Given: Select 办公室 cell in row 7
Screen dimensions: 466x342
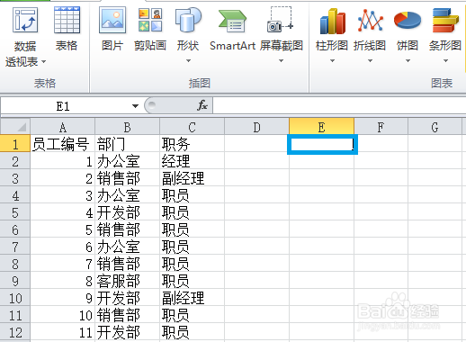Looking at the screenshot, I should click(128, 247).
